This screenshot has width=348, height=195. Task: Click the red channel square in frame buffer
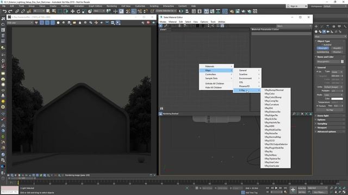[x=42, y=23]
